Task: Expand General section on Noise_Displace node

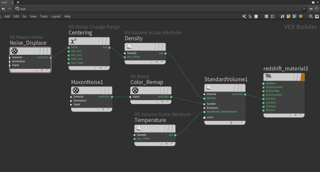Action: tap(10, 57)
